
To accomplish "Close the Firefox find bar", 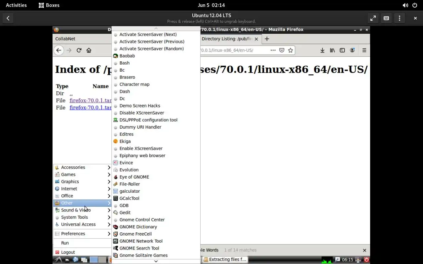I will pos(365,250).
